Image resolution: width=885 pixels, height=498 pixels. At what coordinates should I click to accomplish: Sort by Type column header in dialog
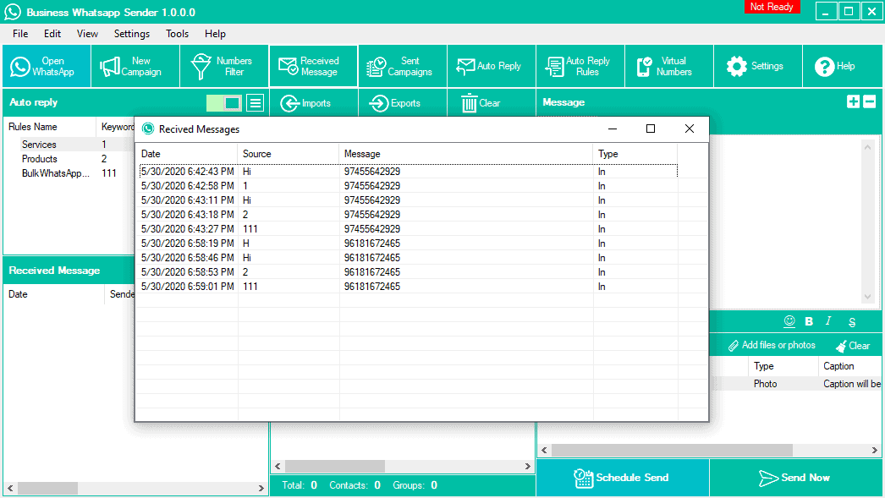point(635,154)
